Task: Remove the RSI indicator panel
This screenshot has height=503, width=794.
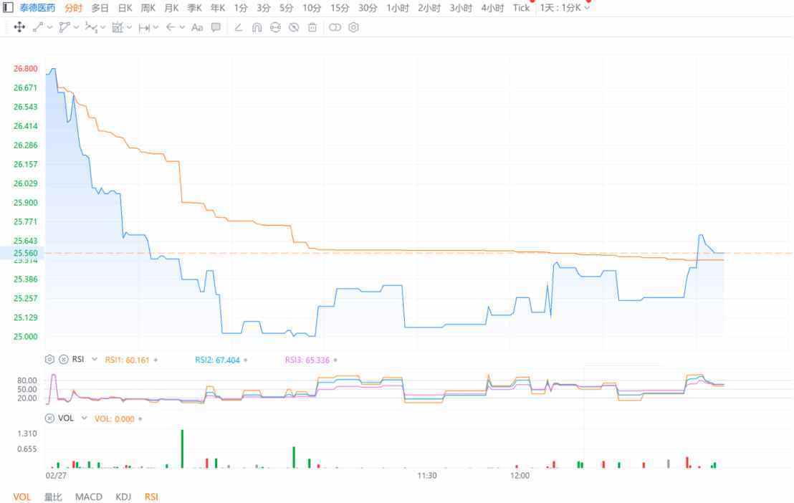Action: point(63,360)
